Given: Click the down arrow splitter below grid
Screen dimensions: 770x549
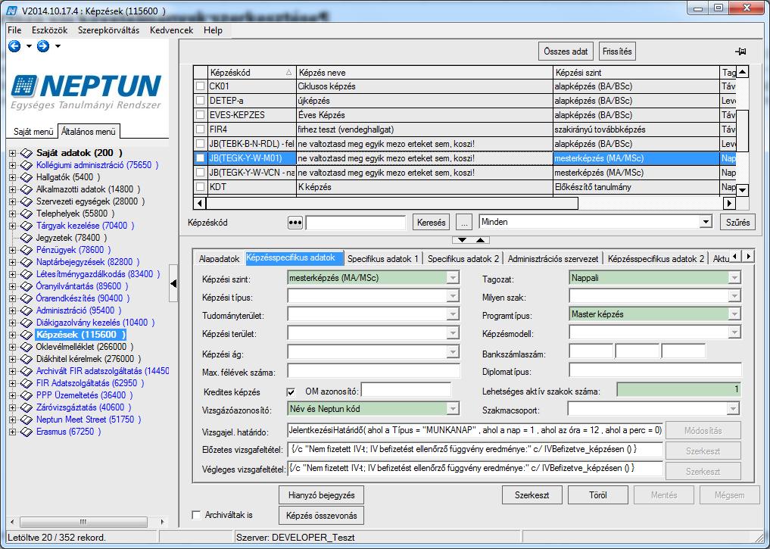Looking at the screenshot, I should (462, 240).
